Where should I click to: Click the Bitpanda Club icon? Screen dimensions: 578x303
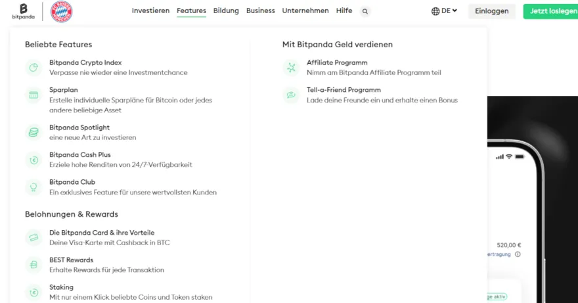click(x=33, y=187)
